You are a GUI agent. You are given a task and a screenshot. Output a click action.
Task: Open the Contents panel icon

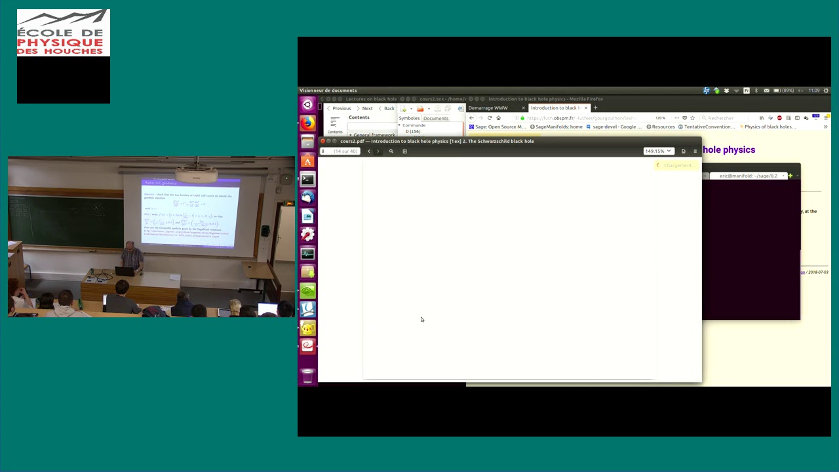coord(334,126)
